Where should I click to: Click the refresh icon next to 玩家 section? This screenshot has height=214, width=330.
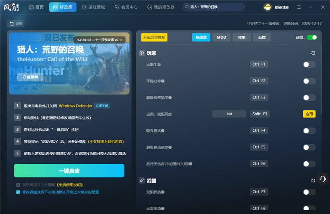(x=313, y=53)
